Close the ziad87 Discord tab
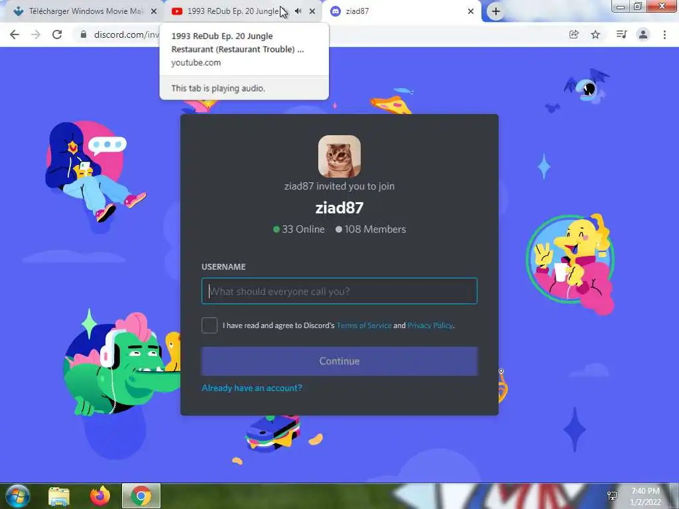Image resolution: width=679 pixels, height=509 pixels. (471, 12)
